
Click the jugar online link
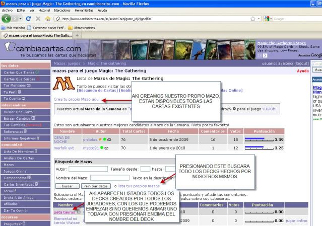point(296,220)
